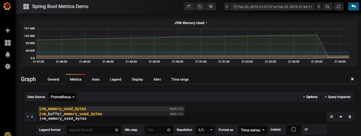This screenshot has height=136, width=361.
Task: Open the Grafana home logo
Action: [8, 6]
